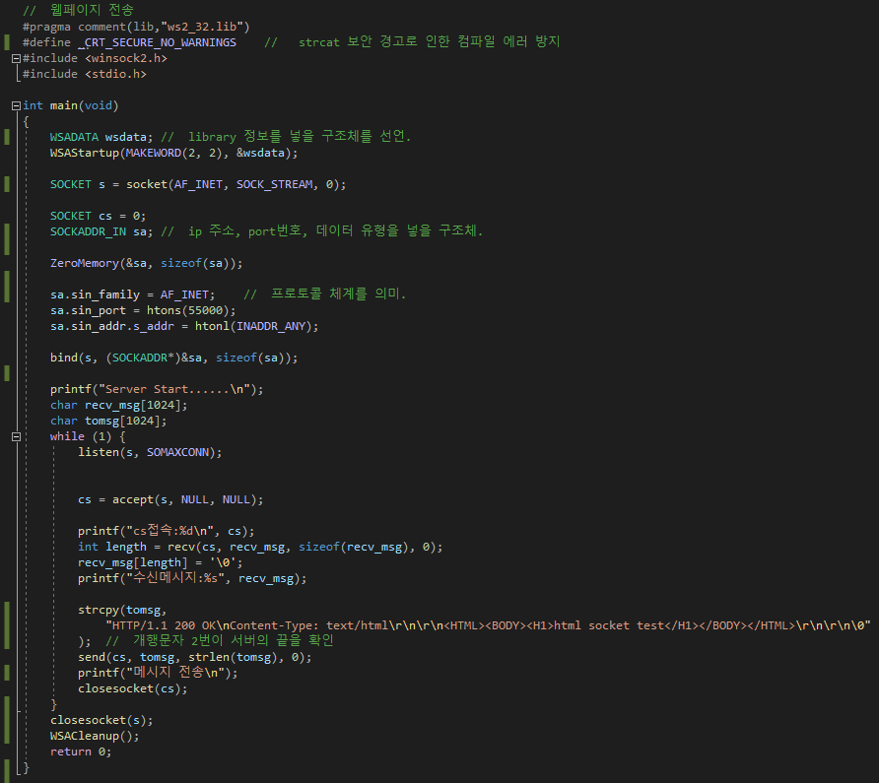Screen dimensions: 879x783
Task: Click the int length = recv(...) line
Action: pos(260,547)
